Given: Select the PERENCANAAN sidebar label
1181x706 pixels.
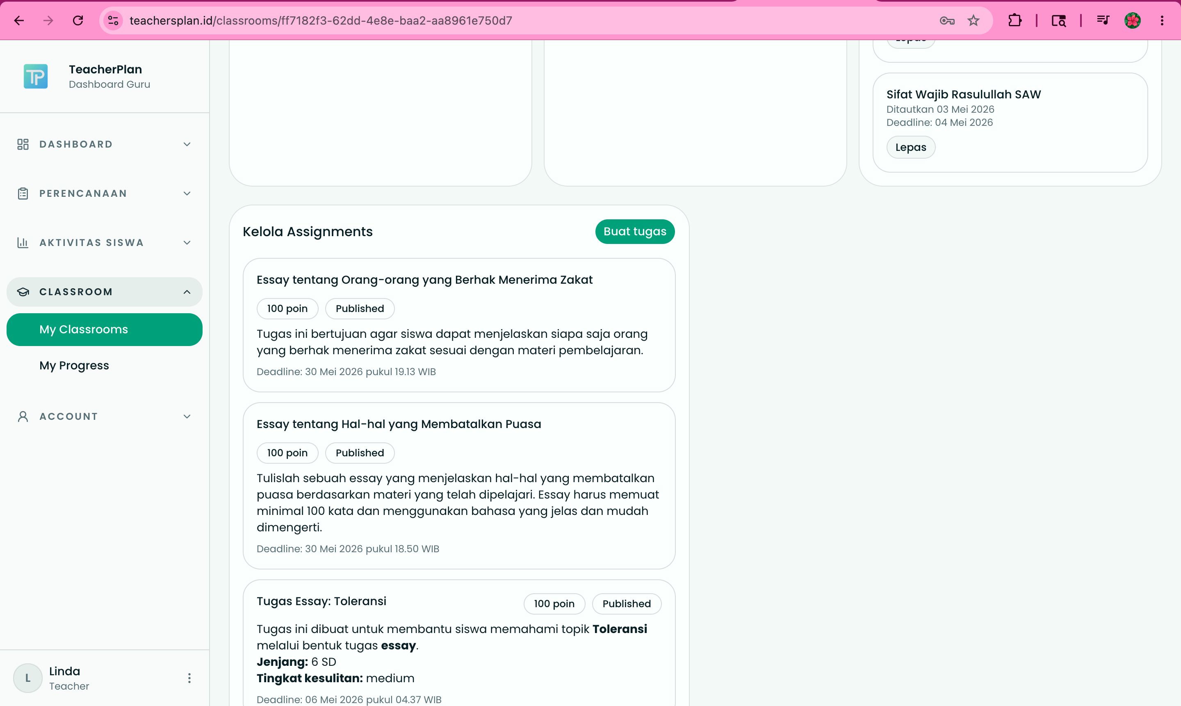Looking at the screenshot, I should pyautogui.click(x=83, y=194).
